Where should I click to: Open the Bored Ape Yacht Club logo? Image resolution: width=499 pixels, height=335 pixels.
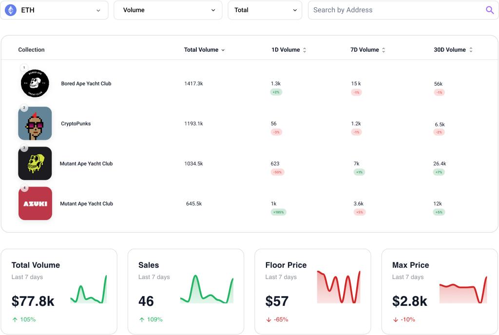[35, 83]
